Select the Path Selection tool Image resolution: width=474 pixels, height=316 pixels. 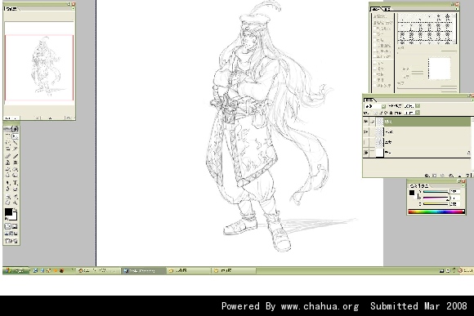pyautogui.click(x=8, y=183)
